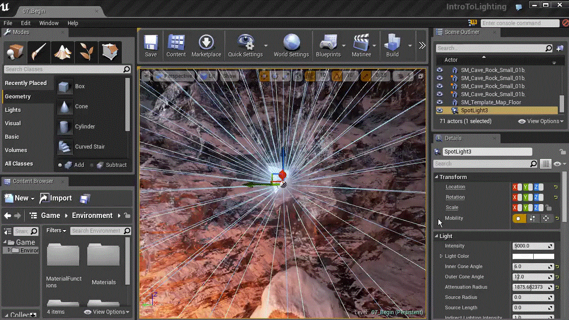569x320 pixels.
Task: Click the viewport translate gizmo tool
Action: coord(264,76)
